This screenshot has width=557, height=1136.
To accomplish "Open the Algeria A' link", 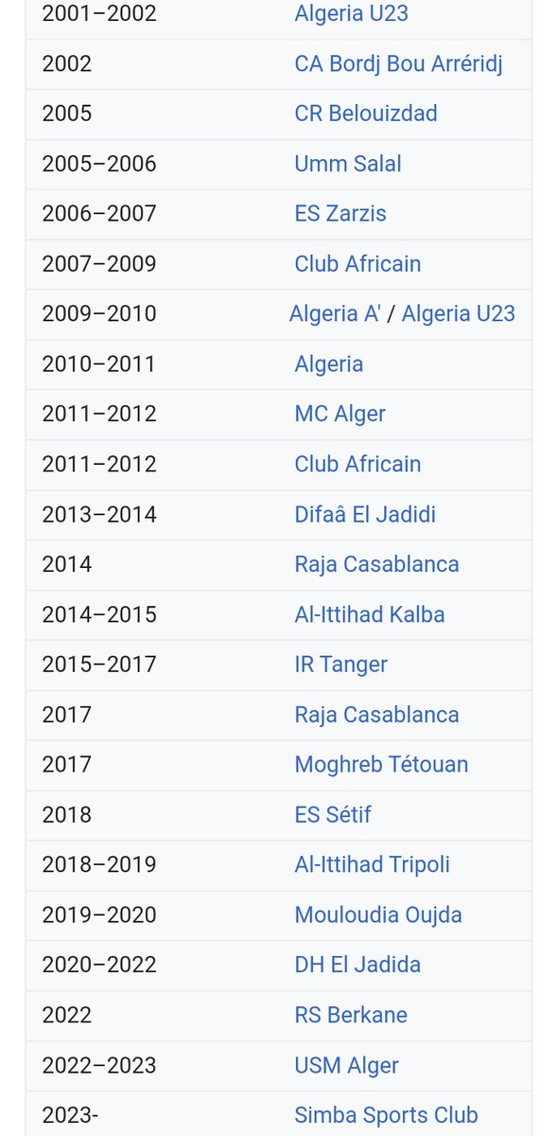I will click(335, 314).
